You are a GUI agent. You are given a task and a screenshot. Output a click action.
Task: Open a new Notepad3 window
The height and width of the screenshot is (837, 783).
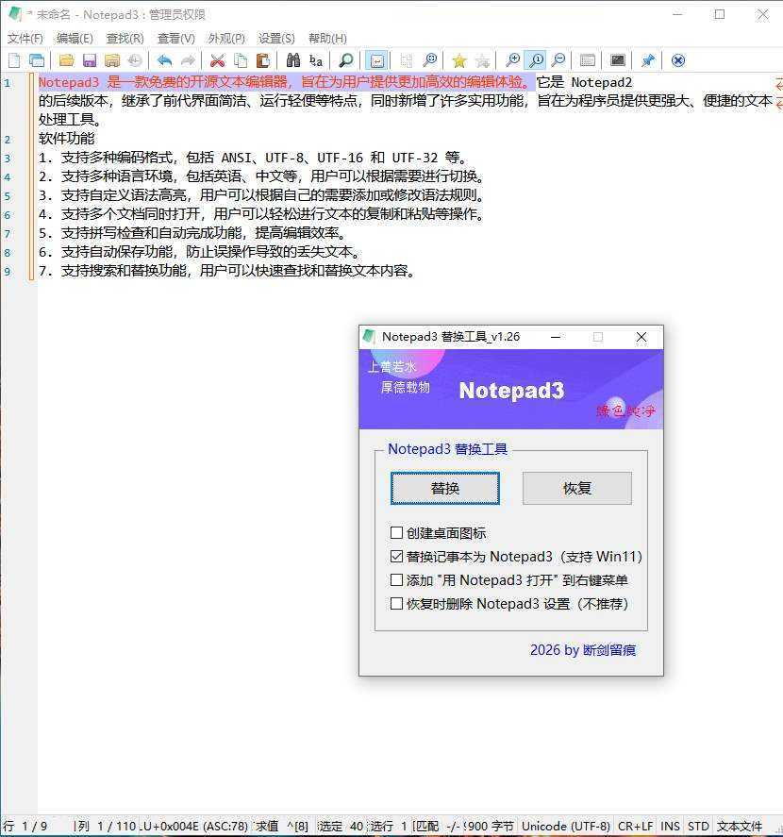(x=37, y=60)
